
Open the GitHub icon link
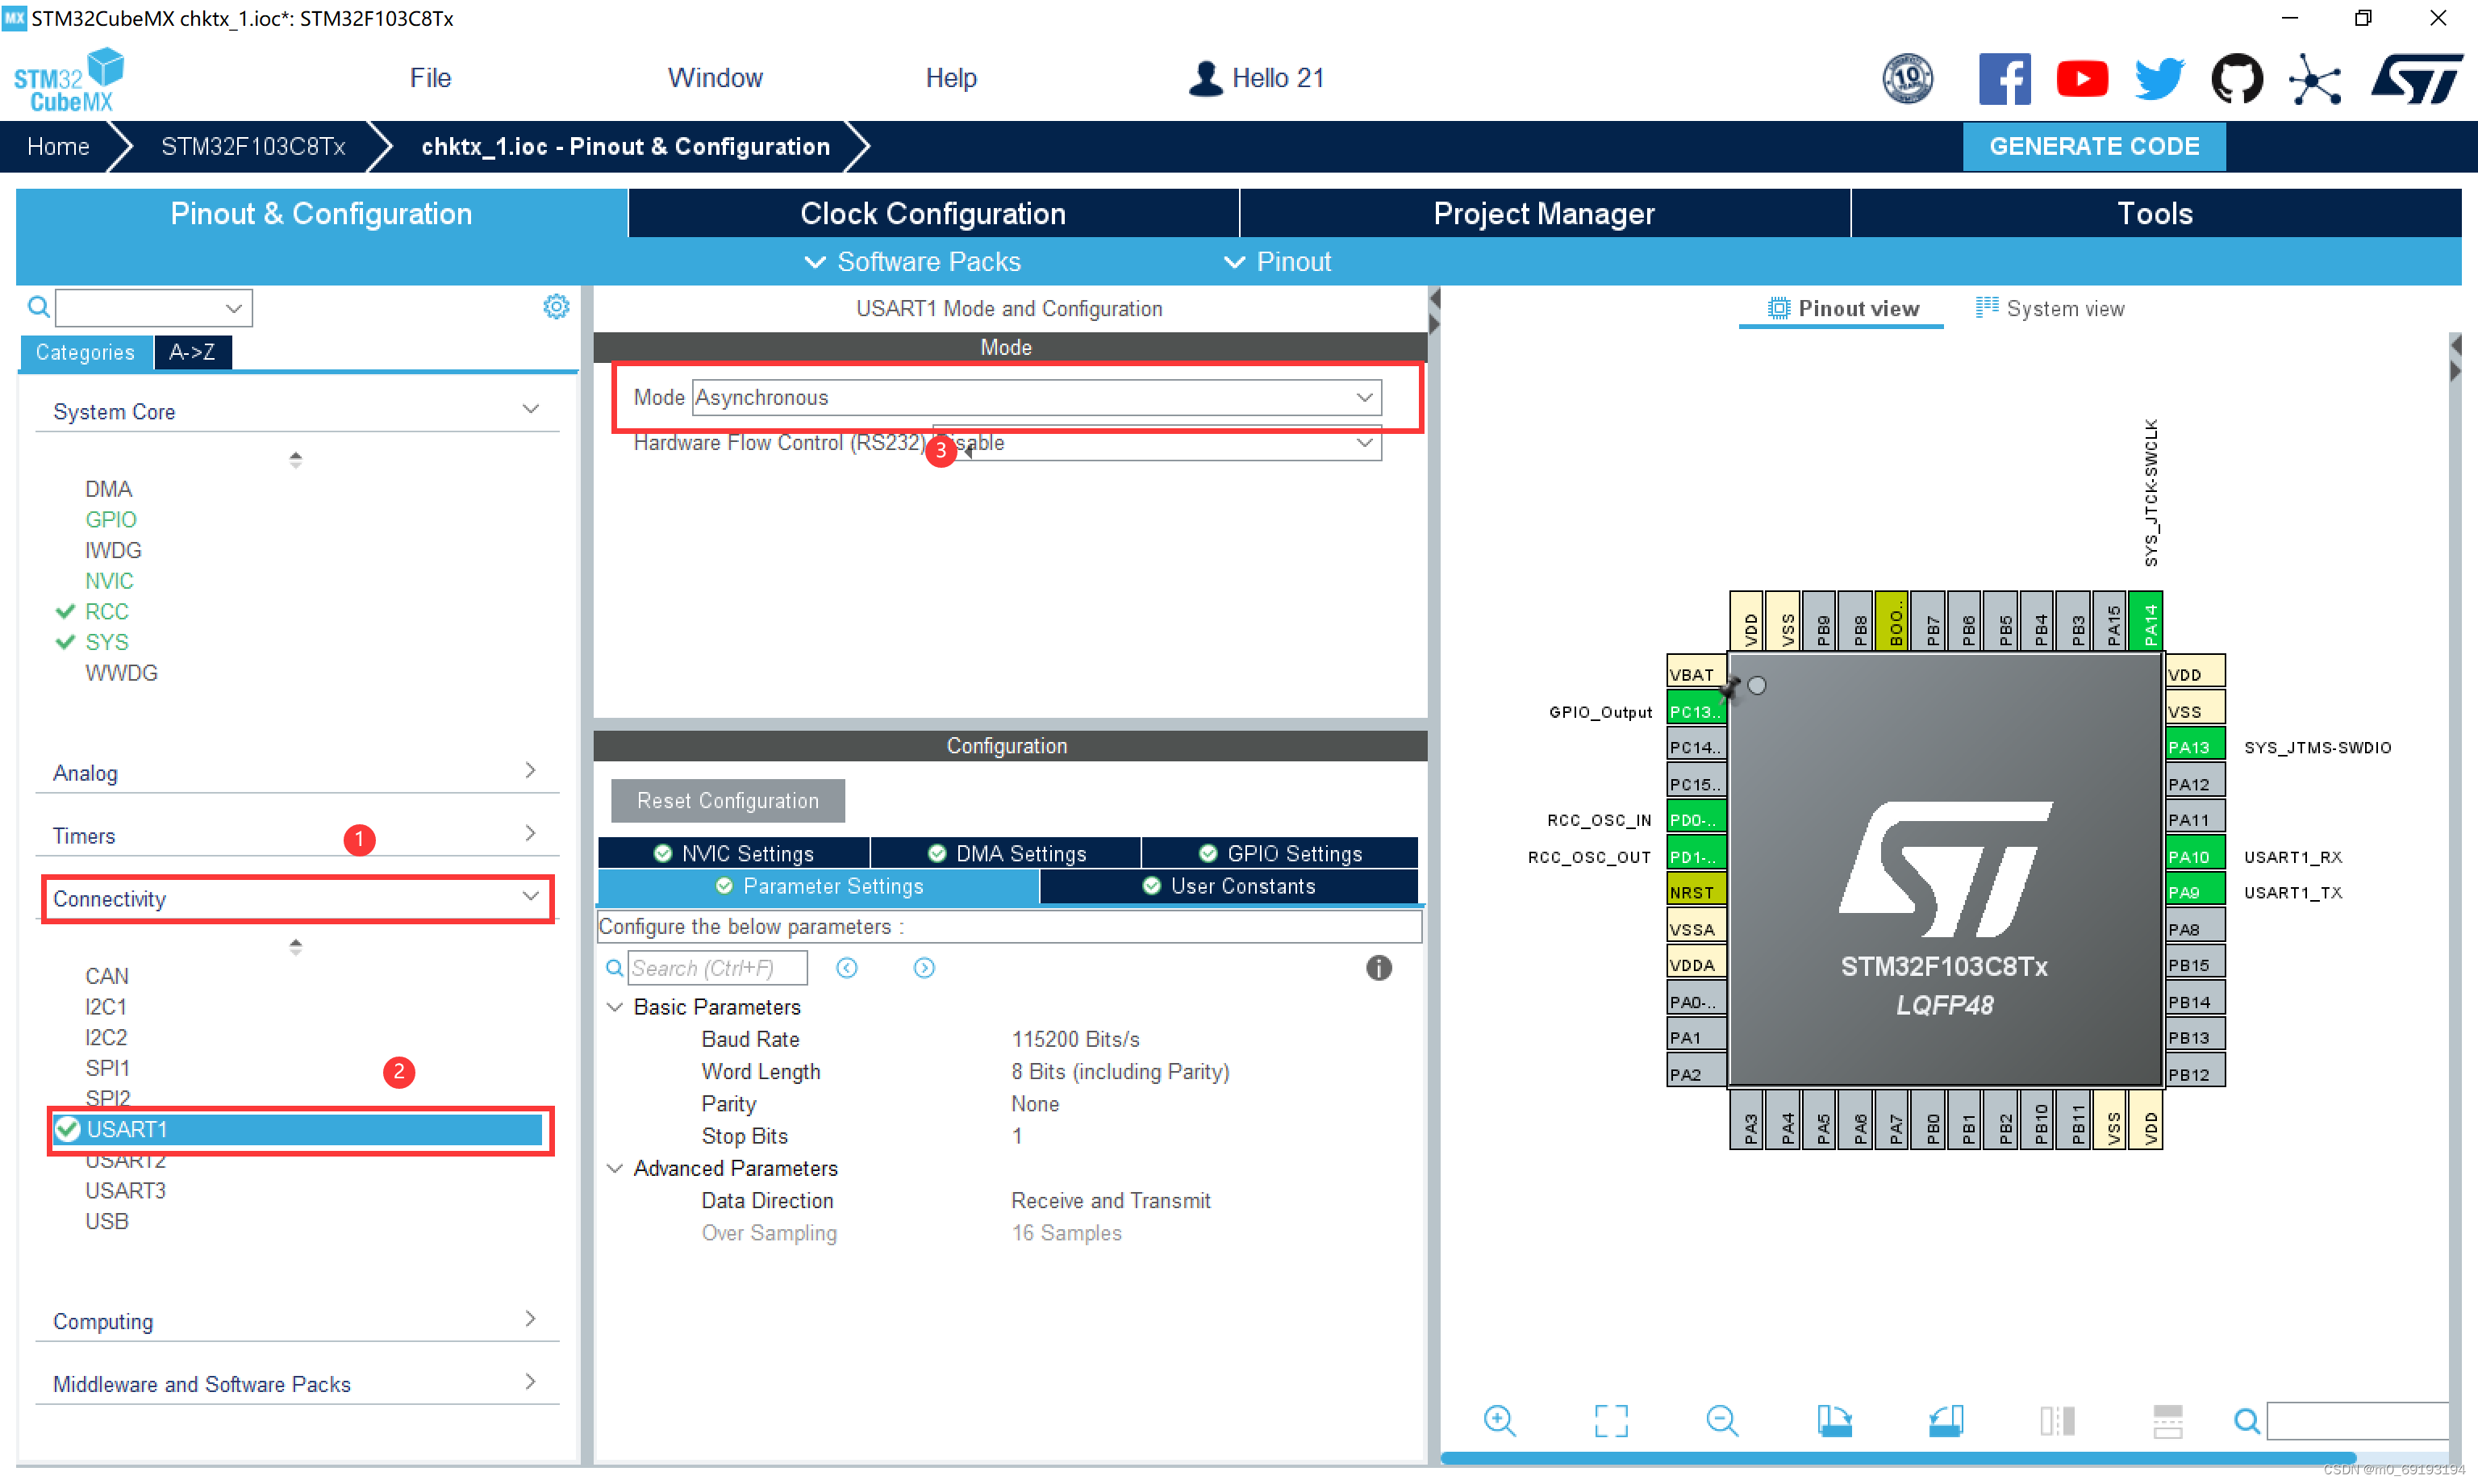(x=2236, y=79)
